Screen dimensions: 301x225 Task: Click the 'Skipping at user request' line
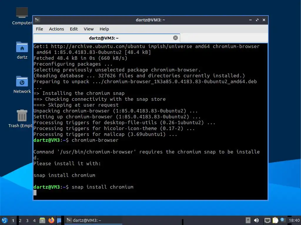[76, 105]
